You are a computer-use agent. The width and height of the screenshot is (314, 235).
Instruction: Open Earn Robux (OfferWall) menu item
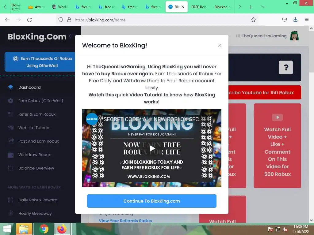click(41, 101)
